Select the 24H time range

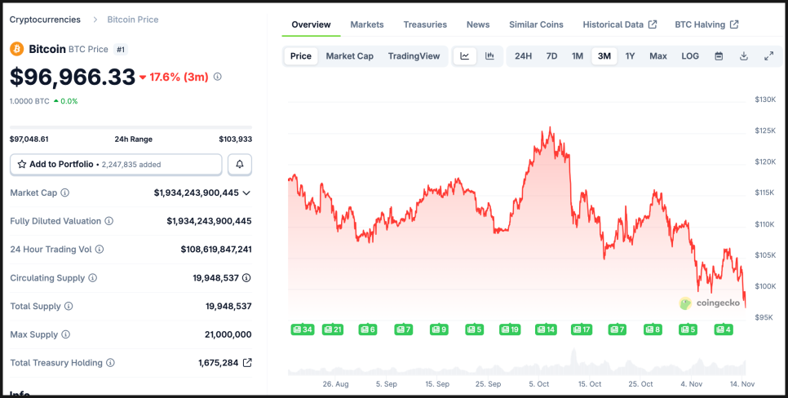pos(523,56)
